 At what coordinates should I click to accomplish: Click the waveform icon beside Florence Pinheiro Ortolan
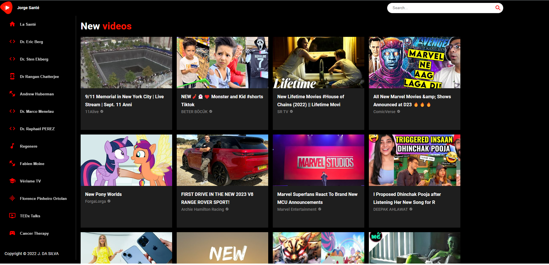pos(12,198)
